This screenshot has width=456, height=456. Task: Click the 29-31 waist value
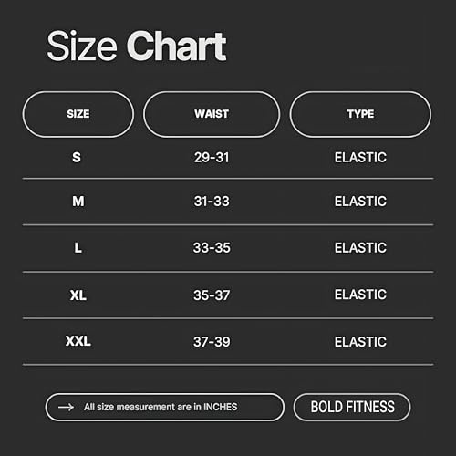[212, 158]
